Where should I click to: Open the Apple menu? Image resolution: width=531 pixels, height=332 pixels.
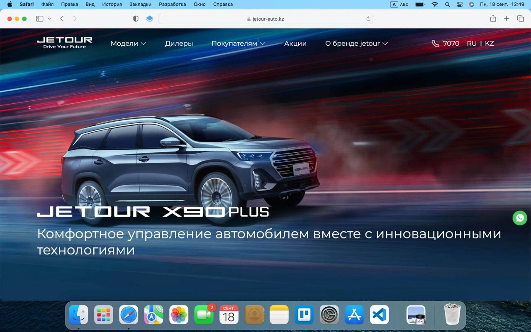coord(10,5)
